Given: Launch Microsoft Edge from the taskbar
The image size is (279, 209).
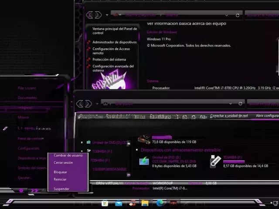Looking at the screenshot, I should pyautogui.click(x=160, y=203).
